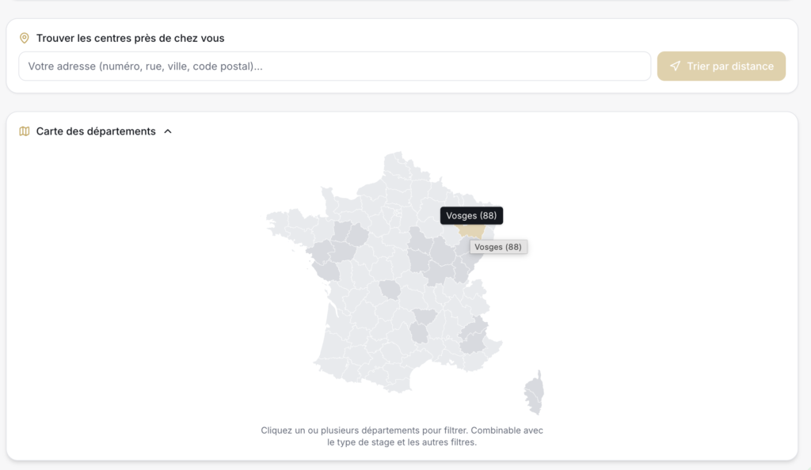
Task: Select the highlighted Vosges department on the map
Action: 471,229
